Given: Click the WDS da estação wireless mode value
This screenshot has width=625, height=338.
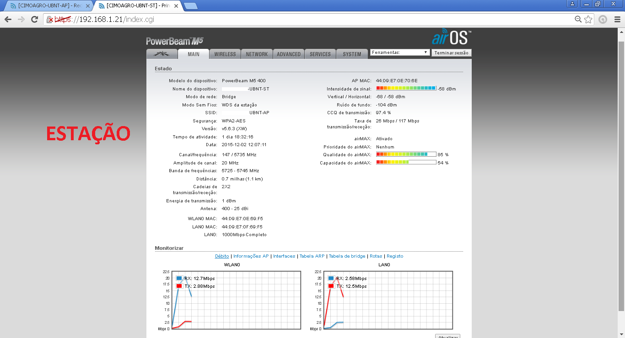Looking at the screenshot, I should click(x=239, y=105).
